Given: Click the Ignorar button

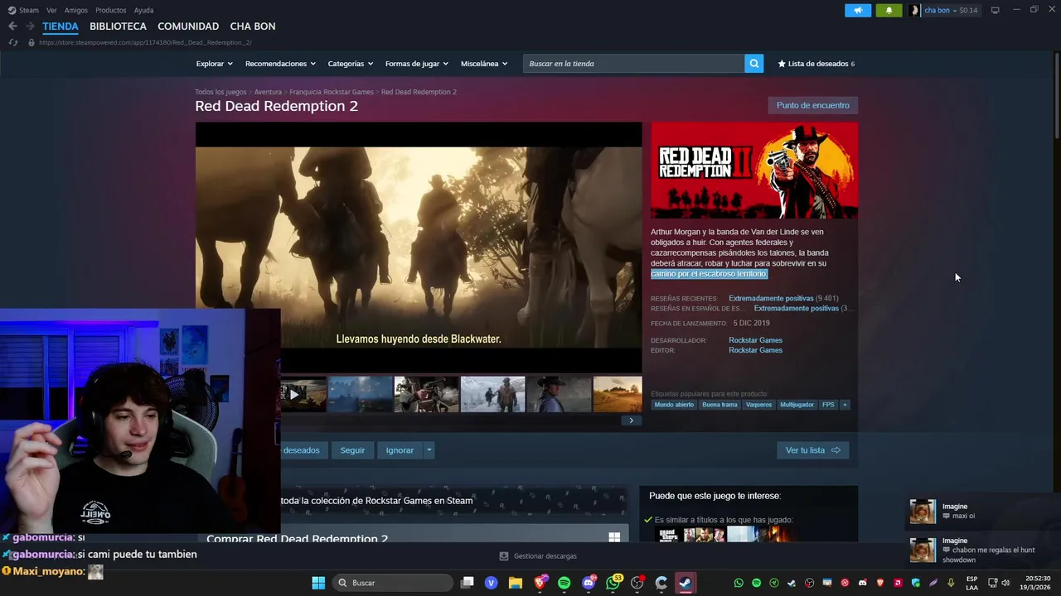Looking at the screenshot, I should (x=400, y=450).
